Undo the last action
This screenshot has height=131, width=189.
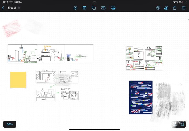click(158, 8)
